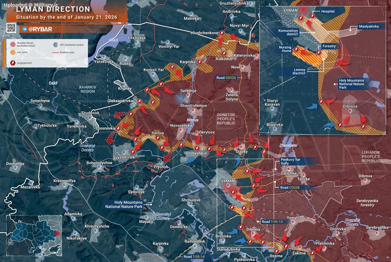
Task: Click the town dot below Andriivka
Action: click(x=231, y=16)
